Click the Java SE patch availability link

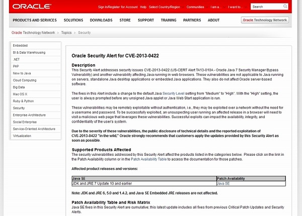click(x=223, y=184)
